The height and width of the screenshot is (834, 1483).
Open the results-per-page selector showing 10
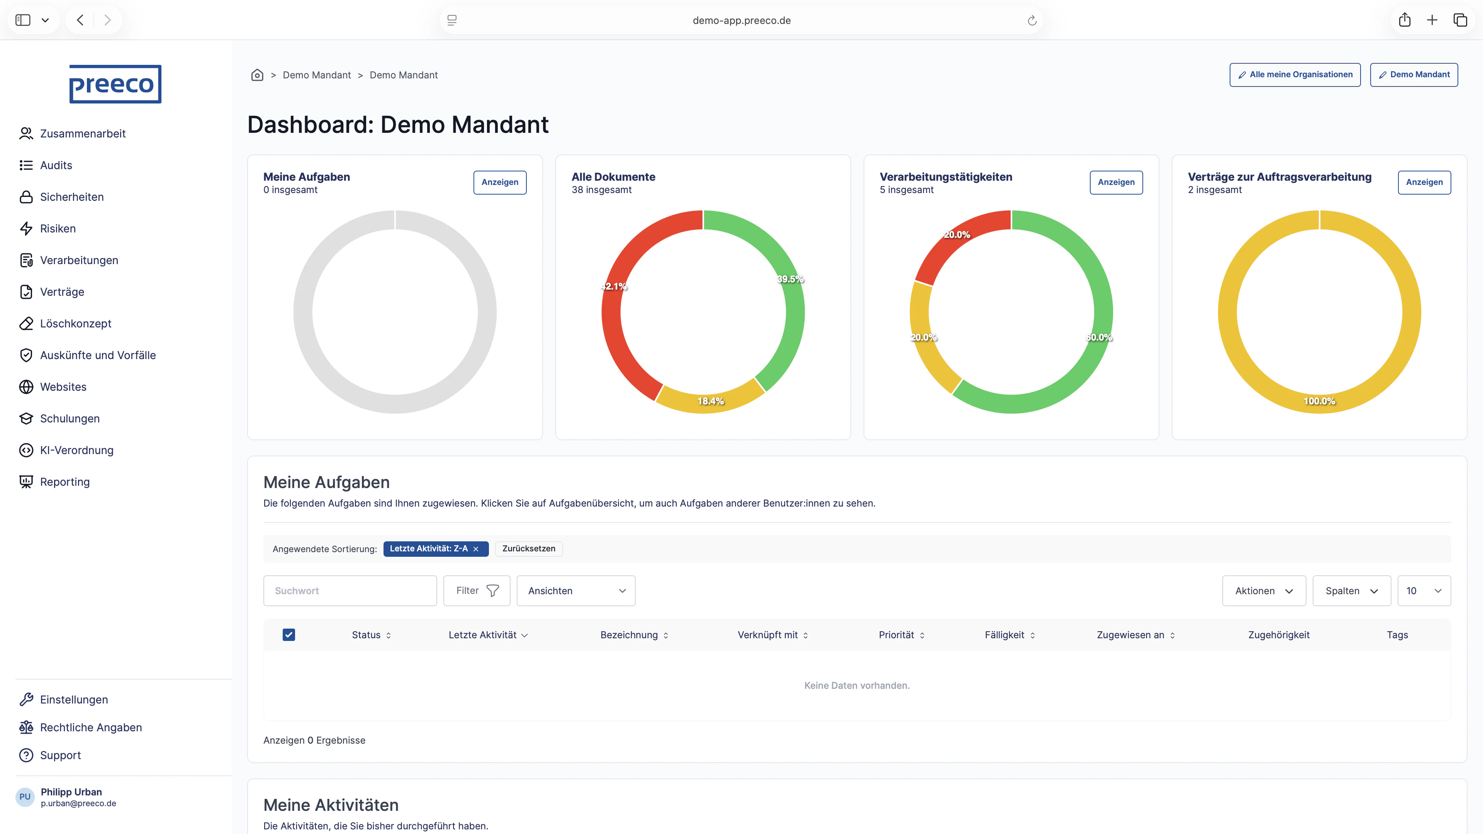pos(1424,590)
